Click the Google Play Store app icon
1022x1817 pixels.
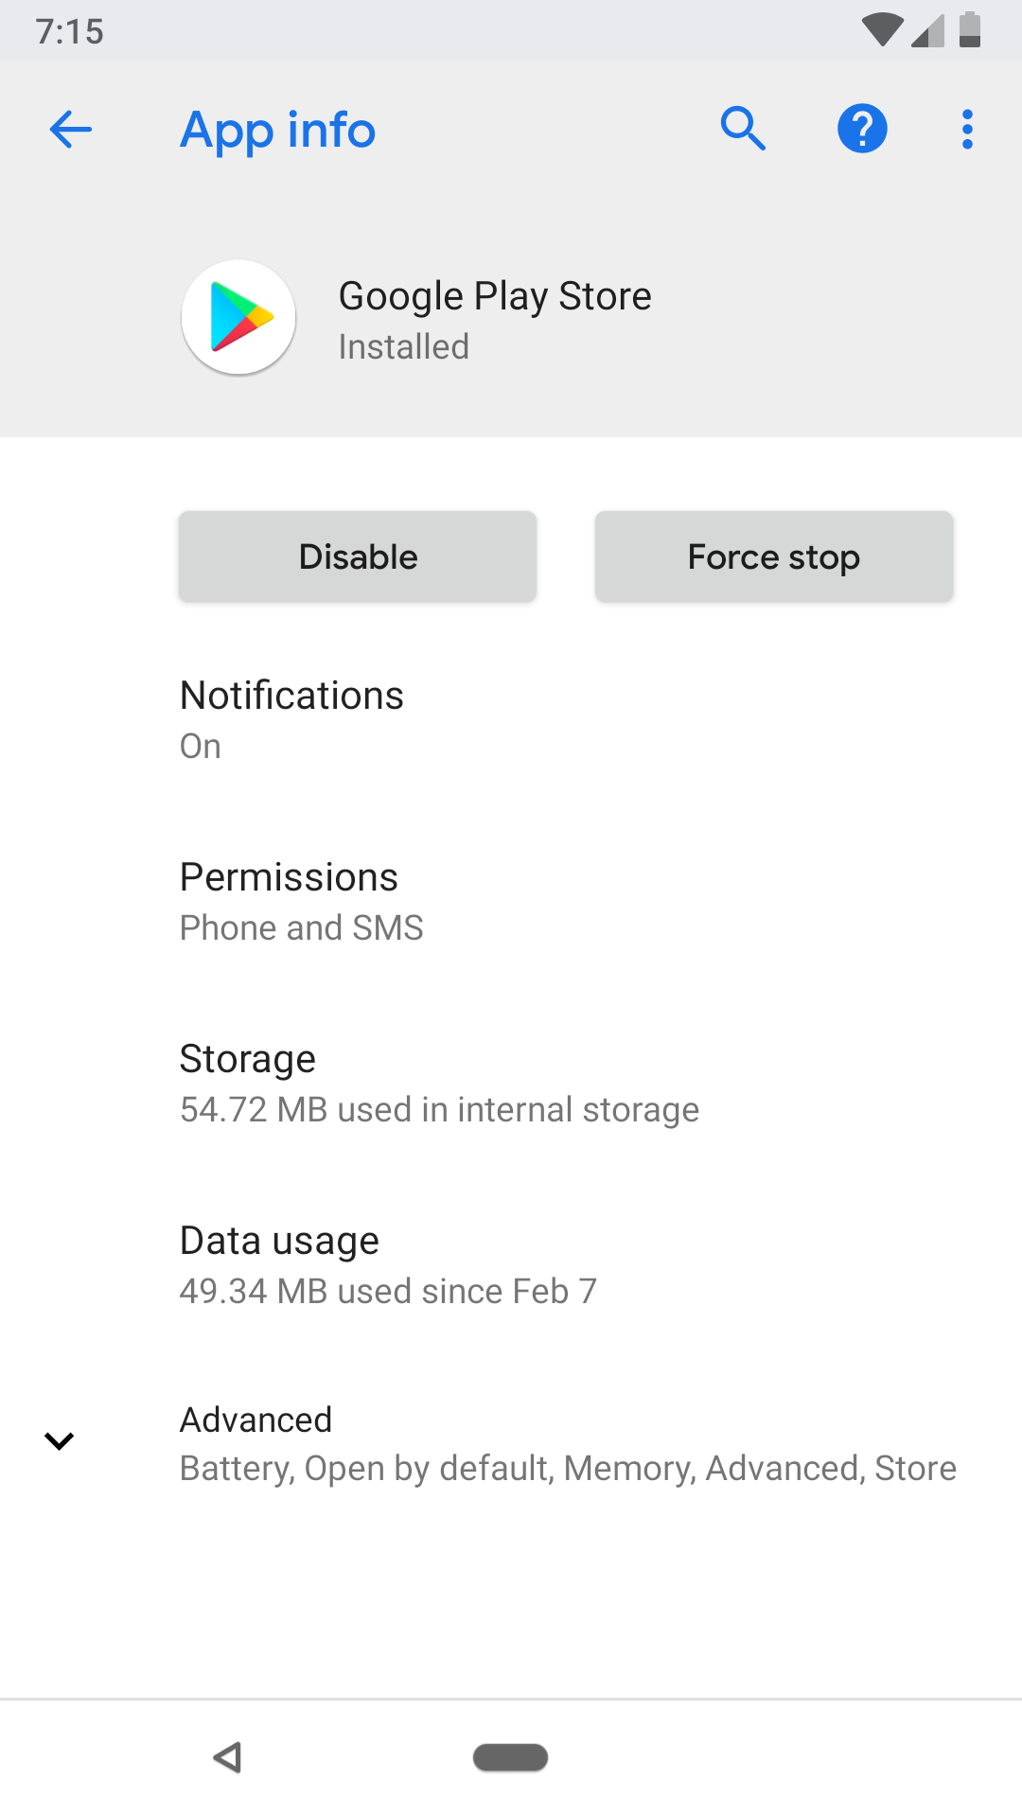tap(238, 317)
